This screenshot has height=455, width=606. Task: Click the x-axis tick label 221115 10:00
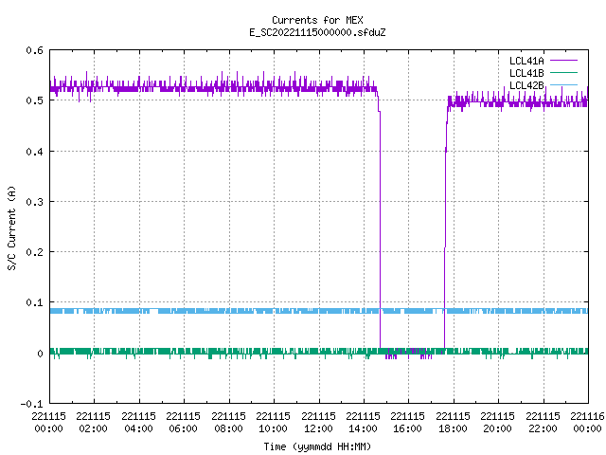[x=274, y=423]
